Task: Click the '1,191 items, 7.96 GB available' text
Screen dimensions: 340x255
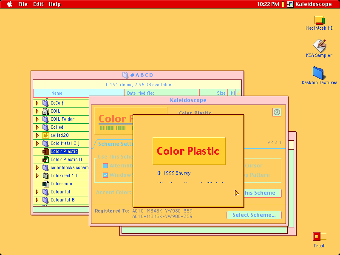Action: point(138,85)
